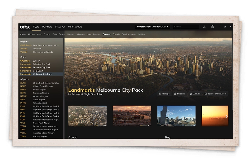Maximize the Orbx window
Viewport: 251px width, 161px height.
[x=225, y=27]
